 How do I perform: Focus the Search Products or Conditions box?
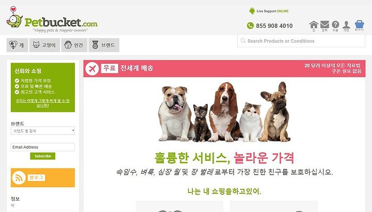pyautogui.click(x=301, y=41)
